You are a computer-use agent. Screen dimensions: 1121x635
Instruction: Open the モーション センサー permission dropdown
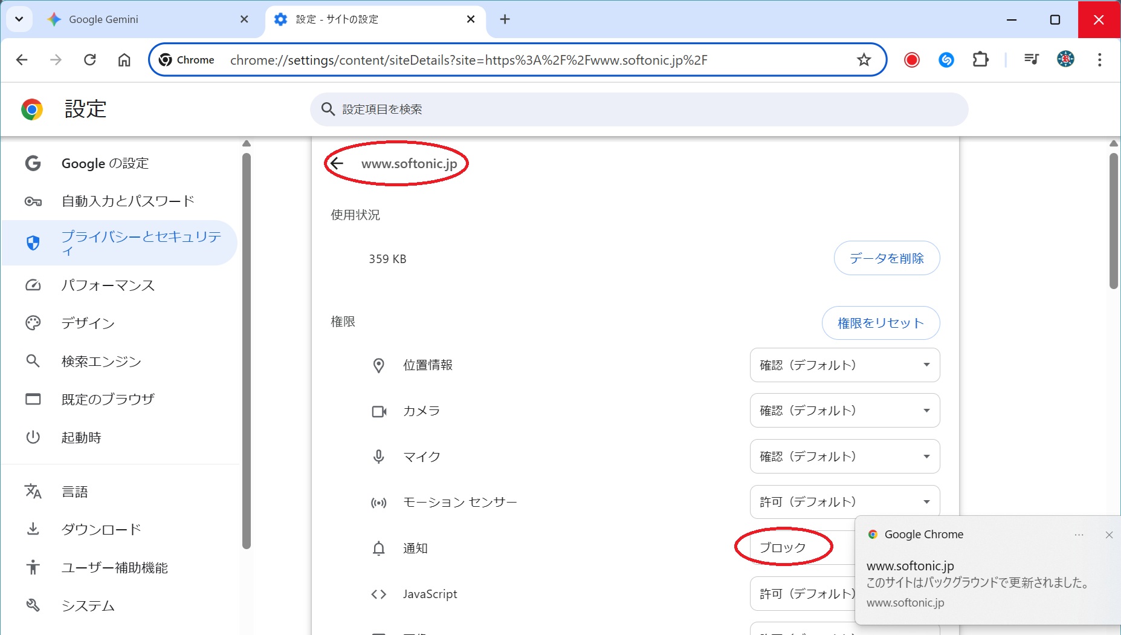pos(844,502)
